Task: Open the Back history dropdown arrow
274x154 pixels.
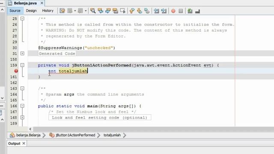Action: pos(75,11)
